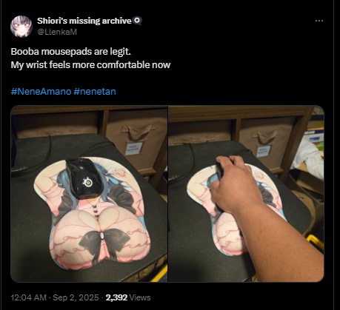Select the text 'Booba mousepads are legit.'
The image size is (340, 310).
point(71,52)
